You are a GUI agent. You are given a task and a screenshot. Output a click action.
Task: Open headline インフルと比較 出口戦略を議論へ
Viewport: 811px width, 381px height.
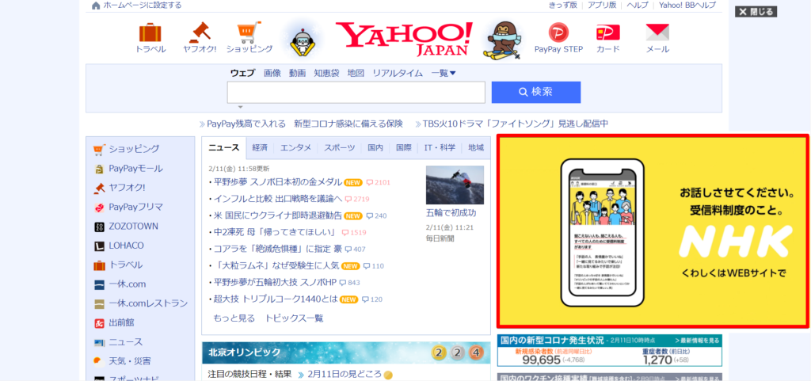point(278,199)
